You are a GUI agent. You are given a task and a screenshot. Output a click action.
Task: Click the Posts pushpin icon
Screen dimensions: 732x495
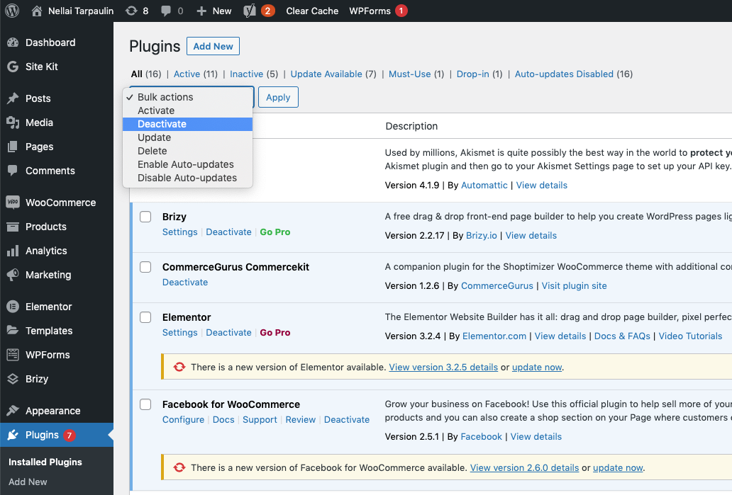(x=13, y=98)
